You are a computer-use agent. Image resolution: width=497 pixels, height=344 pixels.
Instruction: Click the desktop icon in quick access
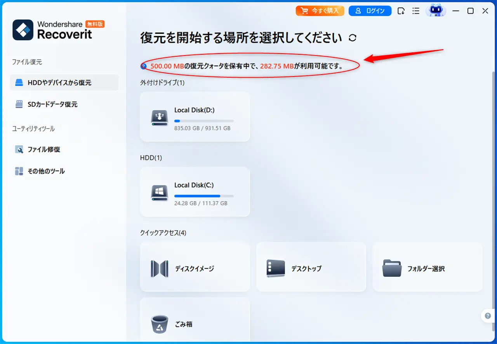coord(276,269)
